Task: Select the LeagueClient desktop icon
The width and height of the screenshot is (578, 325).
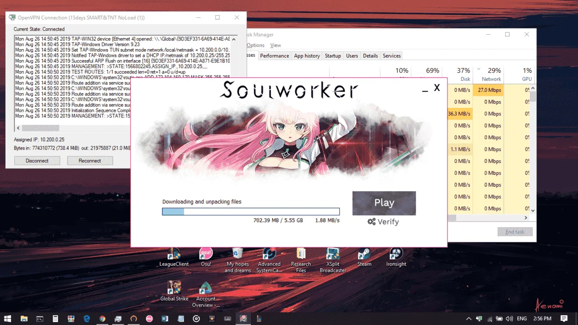Action: [x=174, y=258]
